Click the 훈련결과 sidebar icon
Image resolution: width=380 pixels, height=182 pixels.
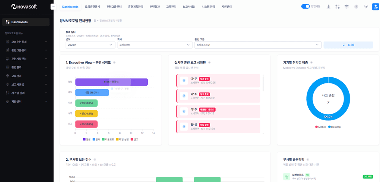[8, 67]
